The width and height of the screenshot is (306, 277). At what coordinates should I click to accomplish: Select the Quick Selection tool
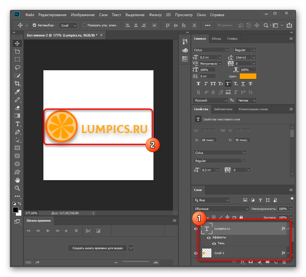[x=17, y=76]
